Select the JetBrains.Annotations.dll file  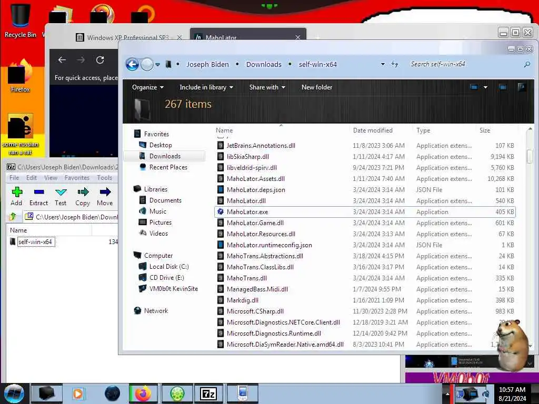pyautogui.click(x=365, y=145)
